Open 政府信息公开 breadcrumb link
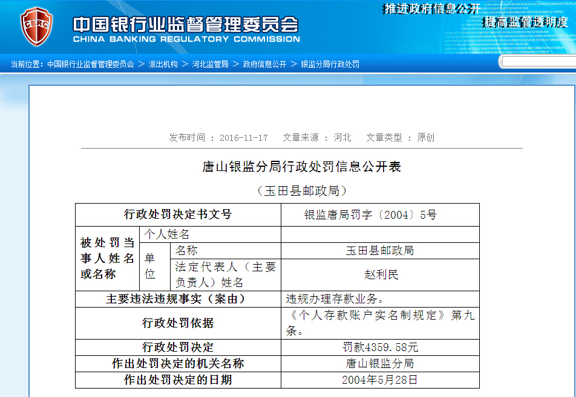576x397 pixels. tap(264, 64)
